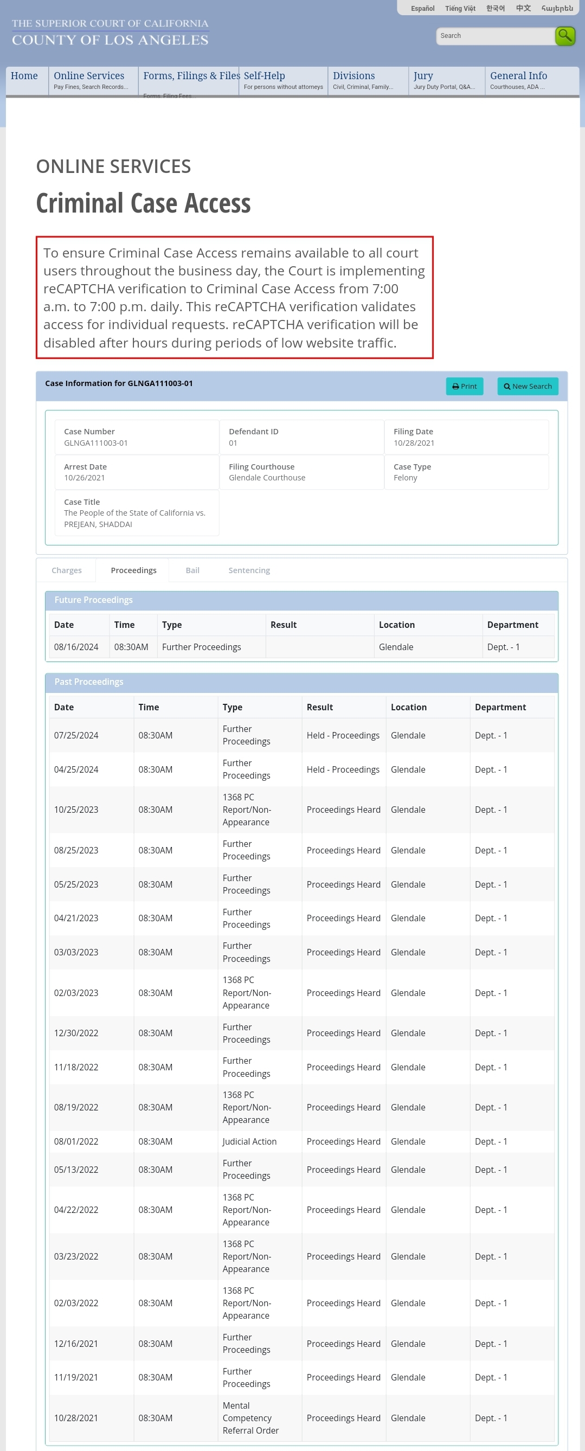Click the arrest date 10/26/2021
The width and height of the screenshot is (585, 1451).
85,478
